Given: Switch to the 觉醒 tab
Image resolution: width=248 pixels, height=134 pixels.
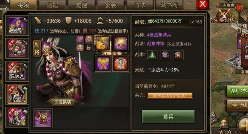Looking at the screenshot, I should 81,5.
